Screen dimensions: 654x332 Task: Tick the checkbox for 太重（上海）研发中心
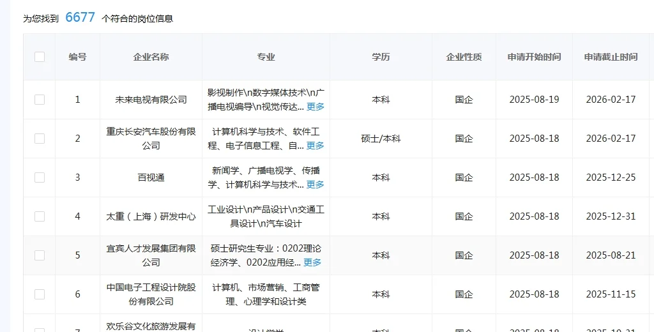click(x=40, y=216)
